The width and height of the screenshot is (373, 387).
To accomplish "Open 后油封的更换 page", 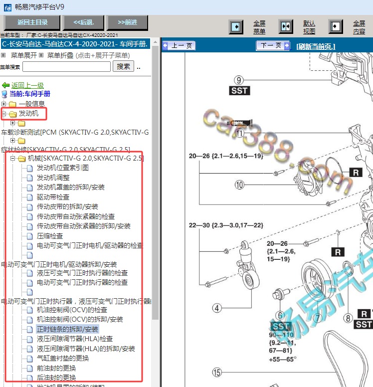I will click(x=56, y=378).
